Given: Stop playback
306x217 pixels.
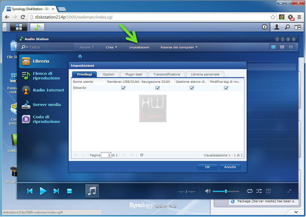Looking at the screenshot, I should (69, 191).
